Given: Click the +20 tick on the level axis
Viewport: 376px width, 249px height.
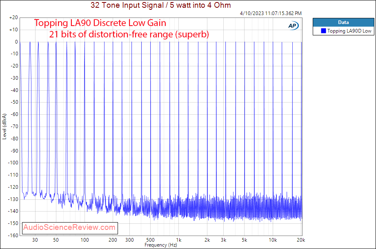Looking at the screenshot, I should (x=13, y=18).
